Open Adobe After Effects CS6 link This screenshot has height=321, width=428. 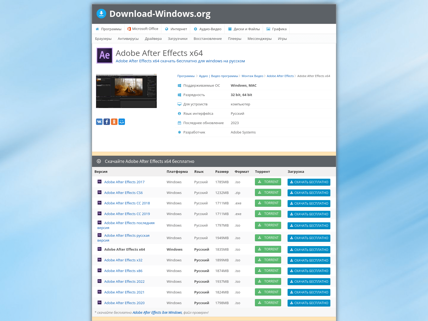(x=123, y=193)
